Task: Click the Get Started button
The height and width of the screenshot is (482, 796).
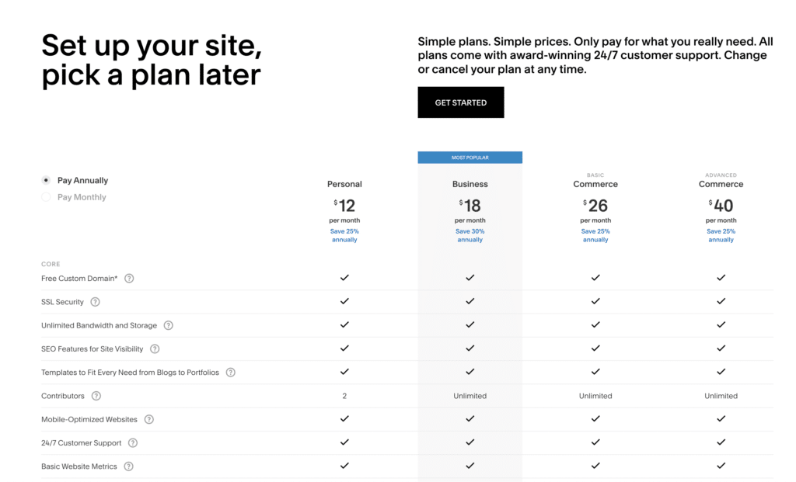Action: (x=461, y=102)
